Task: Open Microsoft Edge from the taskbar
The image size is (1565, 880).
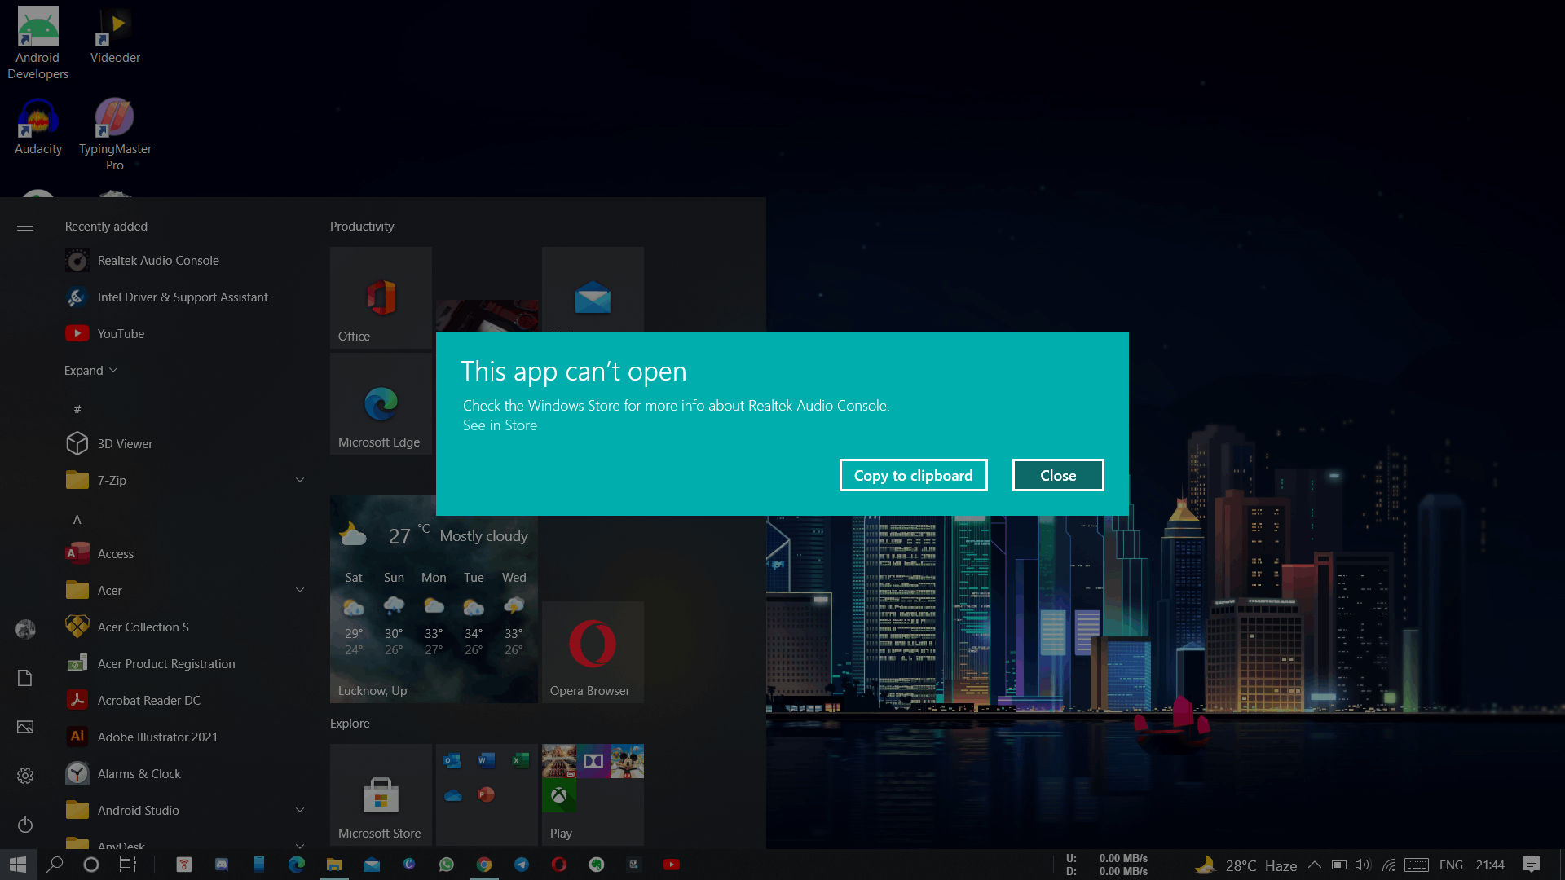Action: point(297,865)
